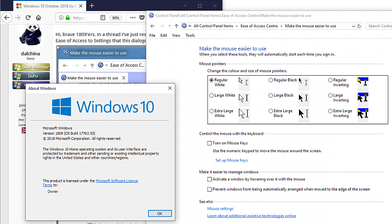This screenshot has width=392, height=224.
Task: Click the All Control Panel Items breadcrumb
Action: click(x=213, y=26)
